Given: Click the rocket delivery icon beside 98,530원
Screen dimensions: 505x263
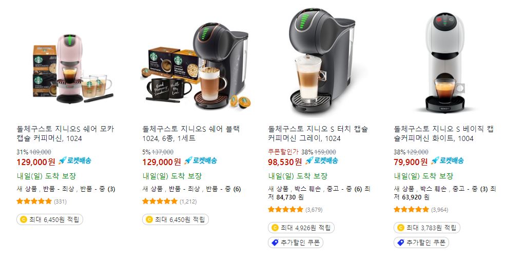Looking at the screenshot, I should click(x=309, y=160).
